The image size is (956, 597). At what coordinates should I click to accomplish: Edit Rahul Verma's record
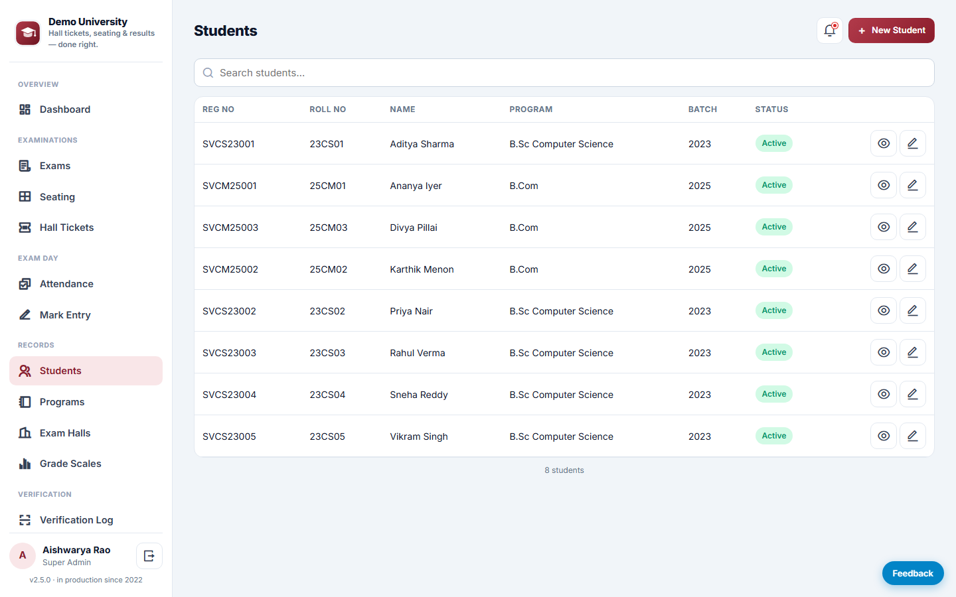coord(913,352)
